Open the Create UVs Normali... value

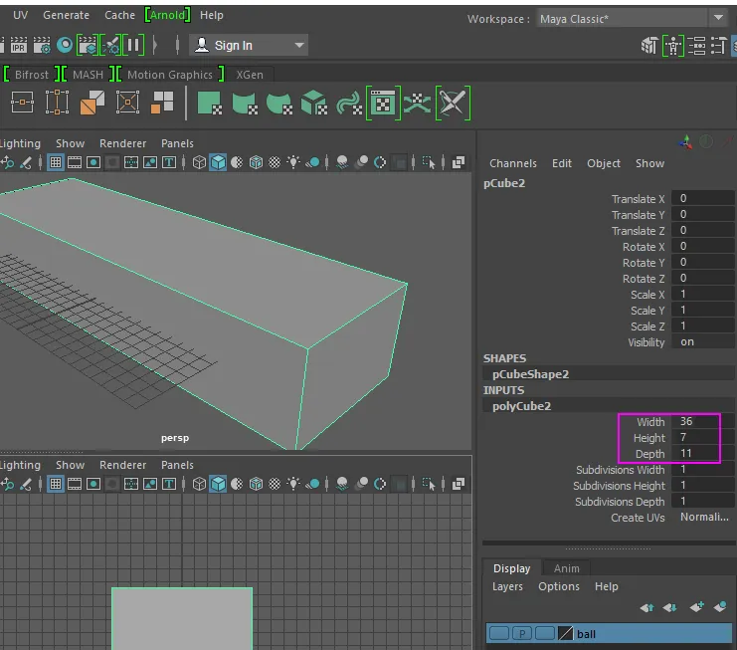click(x=703, y=517)
